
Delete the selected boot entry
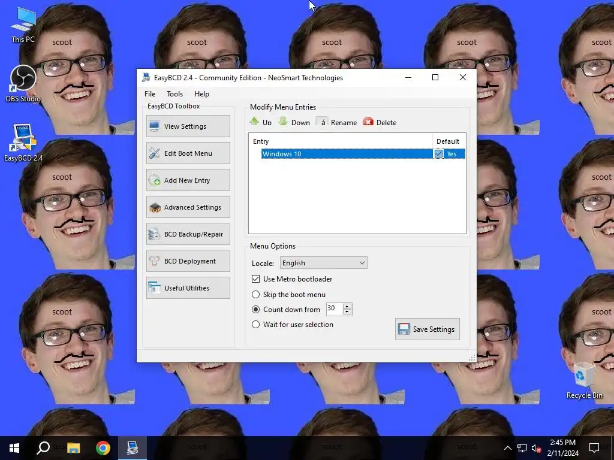(380, 122)
